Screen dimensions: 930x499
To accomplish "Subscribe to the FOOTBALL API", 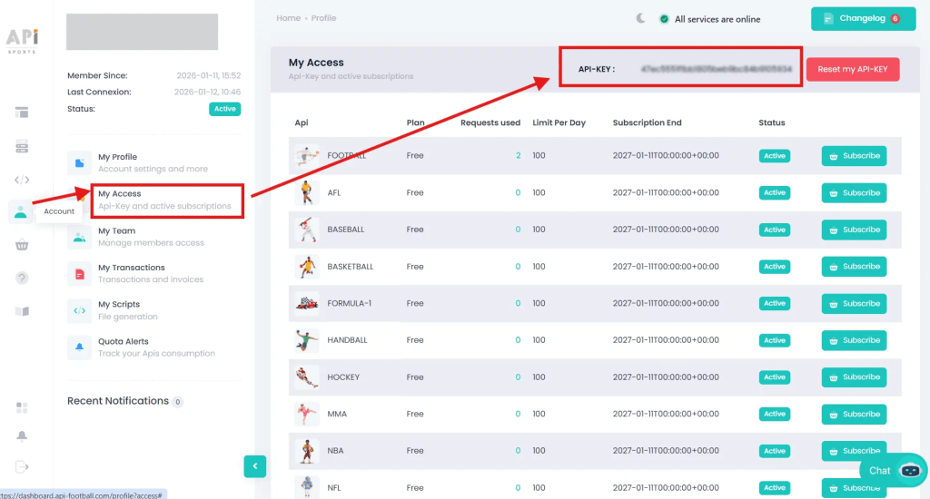I will (854, 156).
